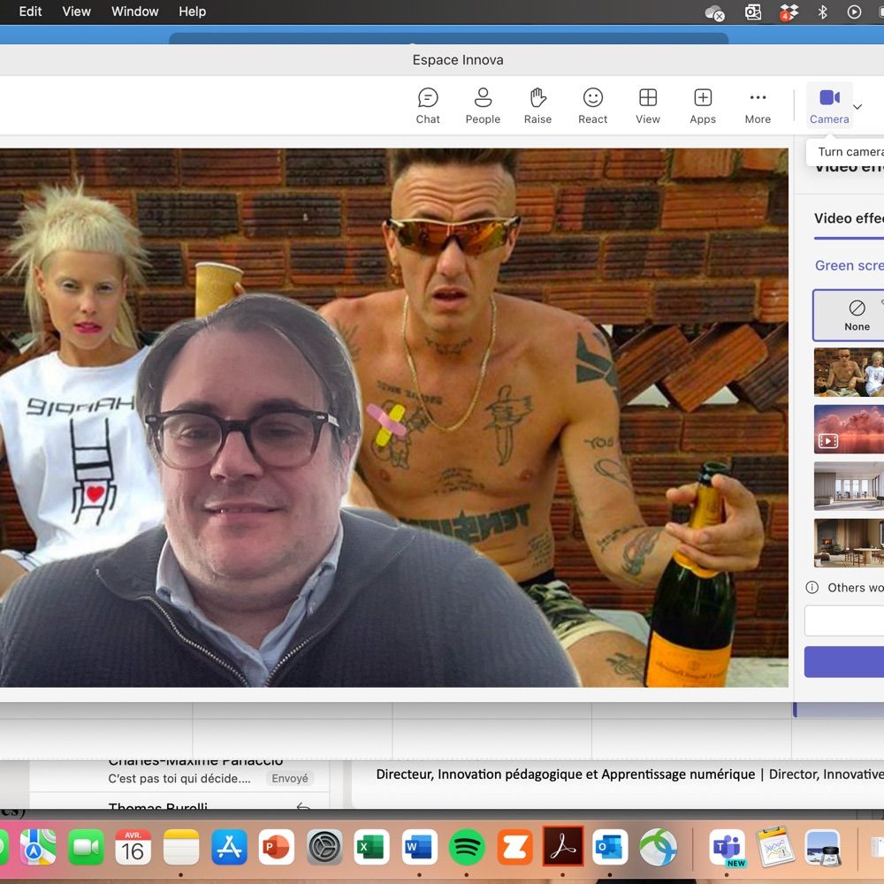
Task: Click the "Espace Innova" window title
Action: [x=458, y=60]
